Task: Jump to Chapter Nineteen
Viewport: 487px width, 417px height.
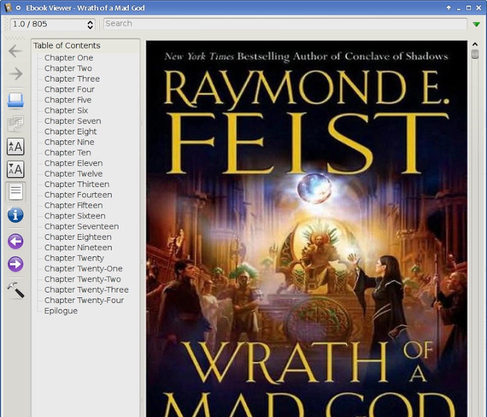Action: [x=78, y=248]
